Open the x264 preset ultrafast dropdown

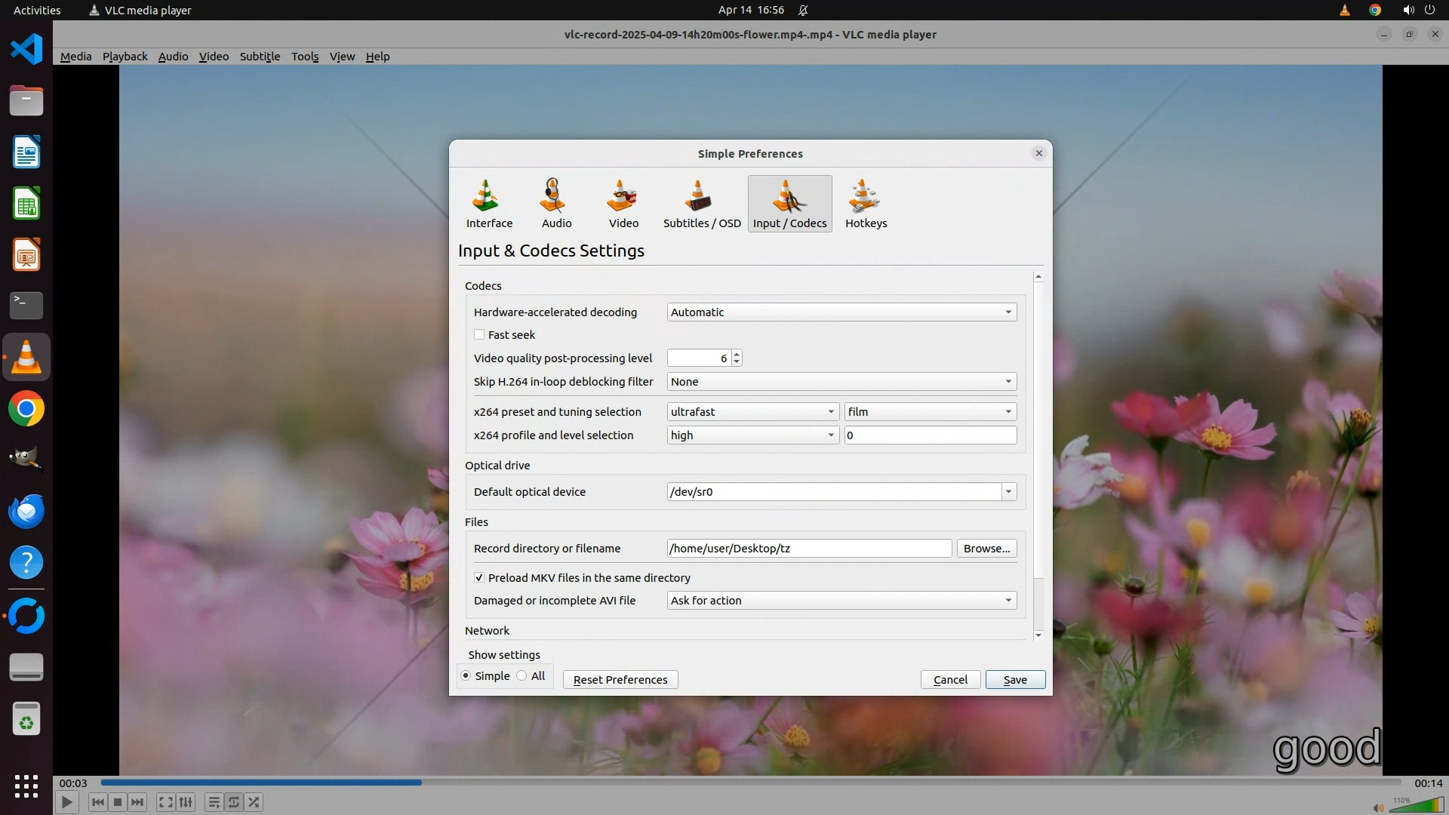752,411
